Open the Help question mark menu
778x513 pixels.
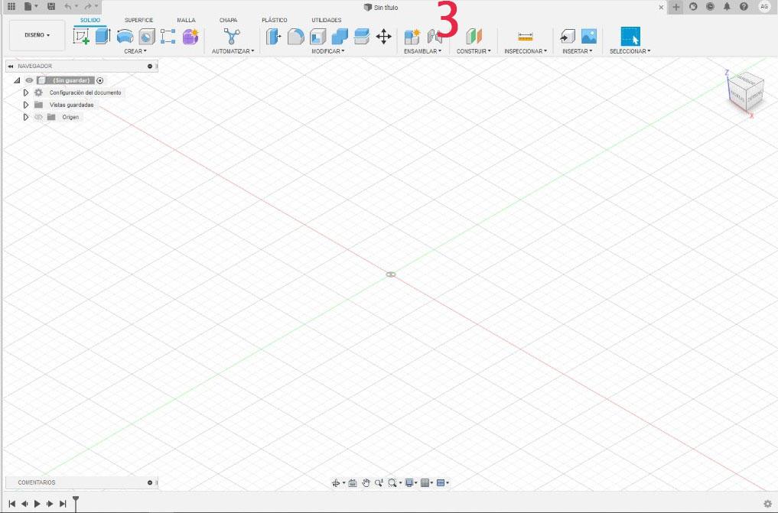tap(744, 6)
